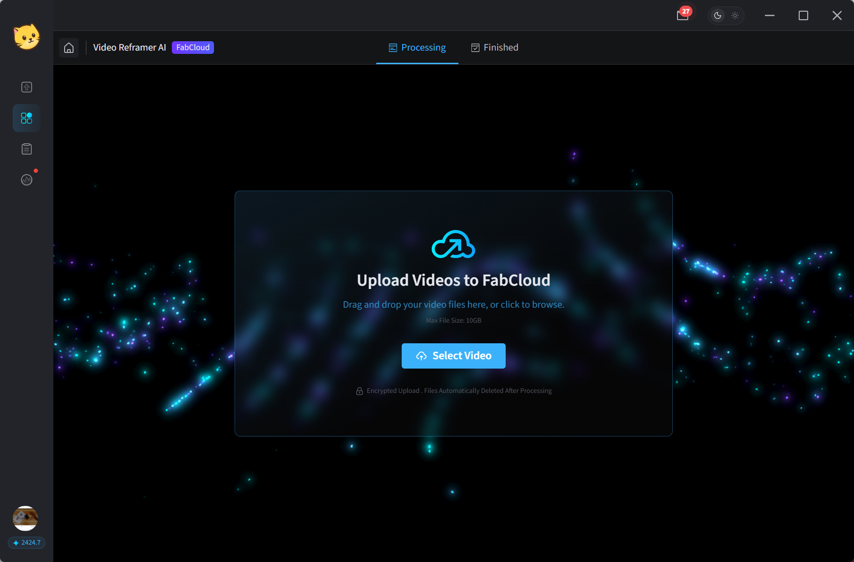The height and width of the screenshot is (562, 854).
Task: Minimize the application window
Action: click(770, 15)
